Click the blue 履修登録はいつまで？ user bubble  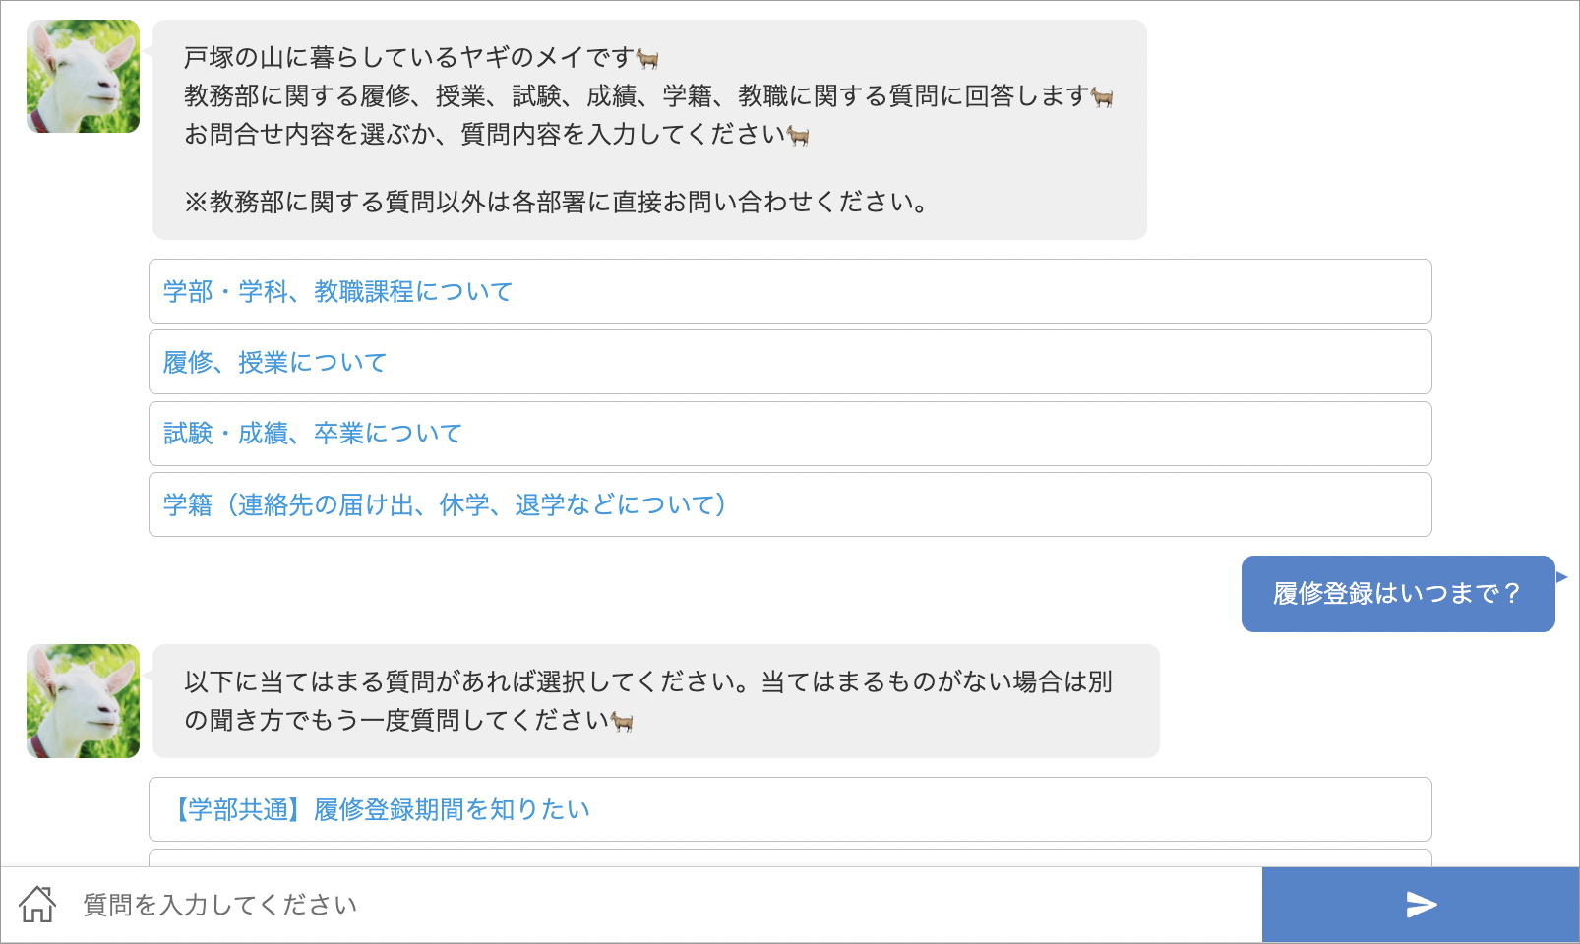point(1398,594)
